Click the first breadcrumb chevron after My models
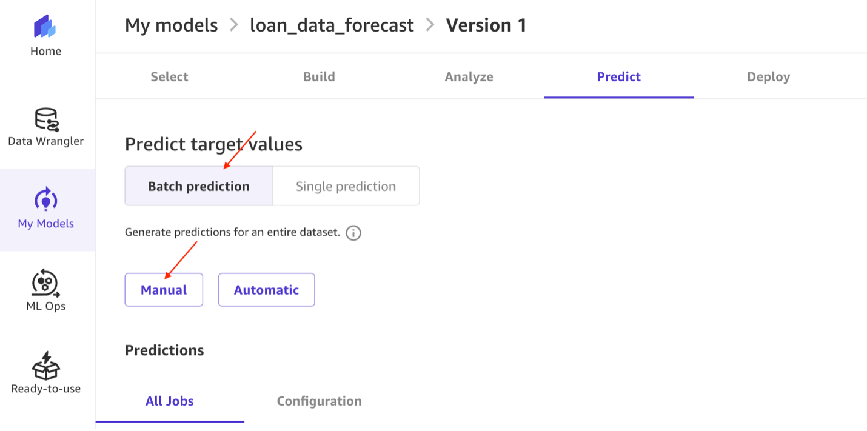This screenshot has width=867, height=431. [234, 25]
